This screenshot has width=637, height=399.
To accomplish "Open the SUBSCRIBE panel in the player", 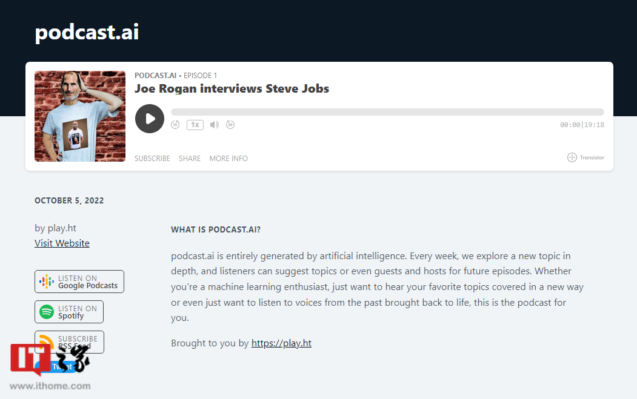I will [152, 159].
